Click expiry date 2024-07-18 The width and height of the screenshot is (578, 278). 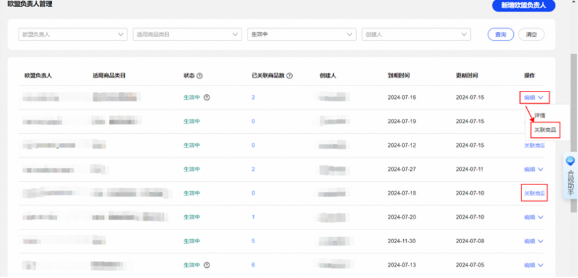(402, 193)
